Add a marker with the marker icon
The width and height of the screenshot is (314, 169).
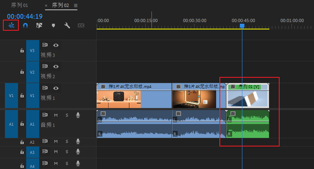[53, 25]
